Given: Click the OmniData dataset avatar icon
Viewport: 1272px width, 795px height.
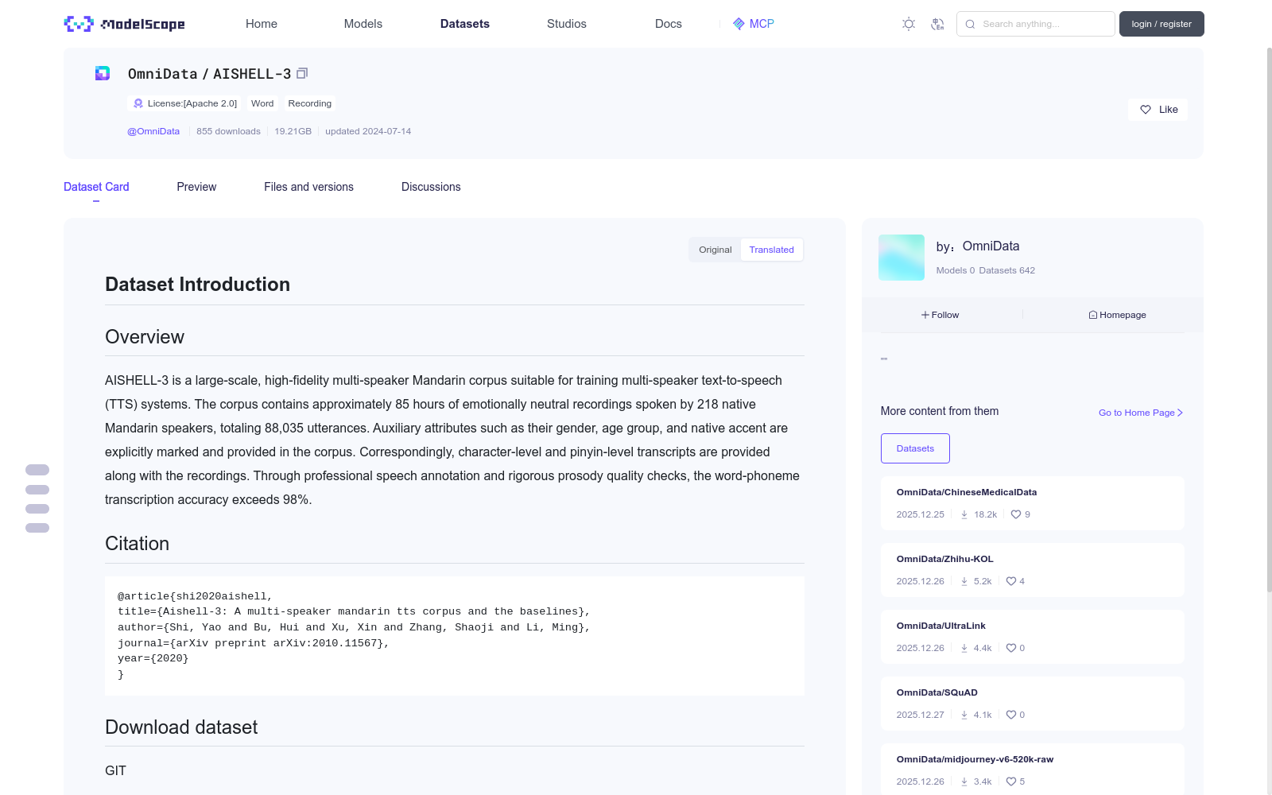Looking at the screenshot, I should 103,73.
